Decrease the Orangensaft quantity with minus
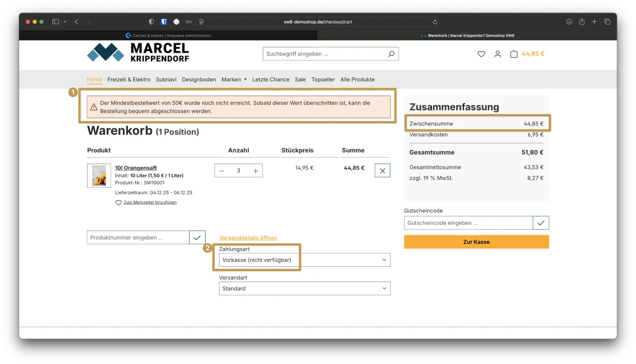Image resolution: width=636 pixels, height=364 pixels. (221, 170)
